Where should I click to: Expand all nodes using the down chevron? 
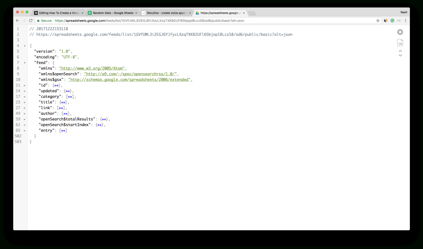[x=400, y=56]
